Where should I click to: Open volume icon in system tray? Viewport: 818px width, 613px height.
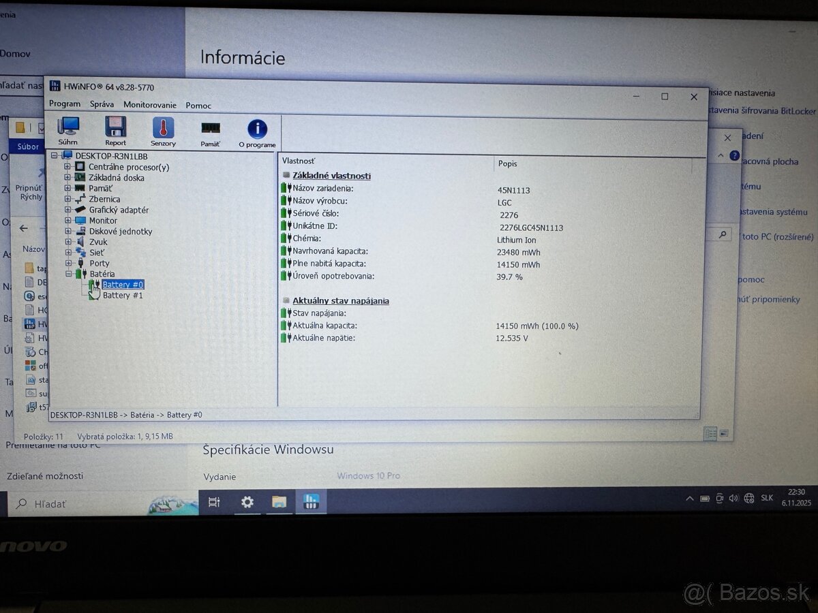[x=733, y=498]
